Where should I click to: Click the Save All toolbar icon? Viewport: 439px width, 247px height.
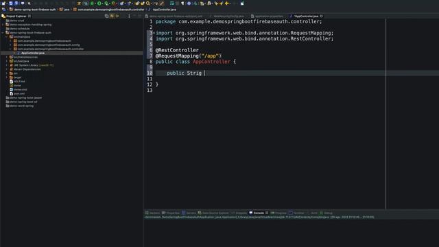click(16, 3)
